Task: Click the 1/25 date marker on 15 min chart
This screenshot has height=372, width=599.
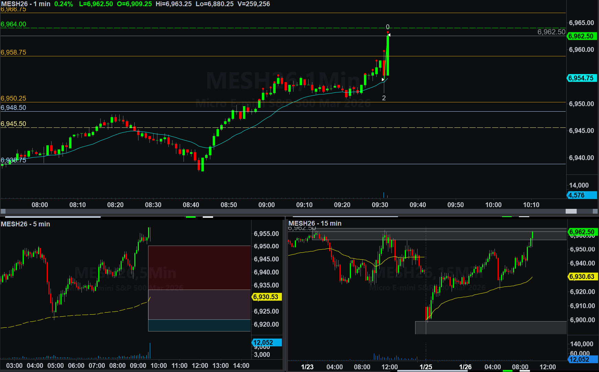Action: [x=426, y=367]
